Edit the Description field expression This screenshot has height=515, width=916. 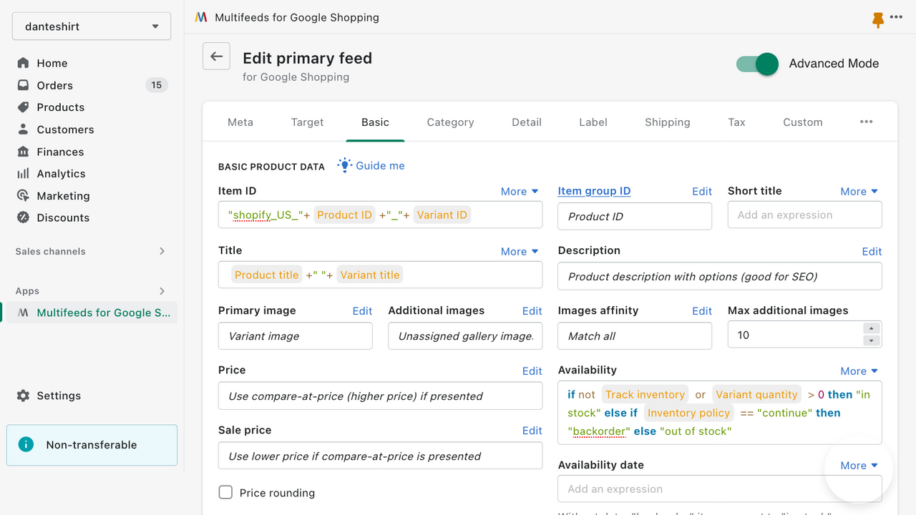pos(872,251)
